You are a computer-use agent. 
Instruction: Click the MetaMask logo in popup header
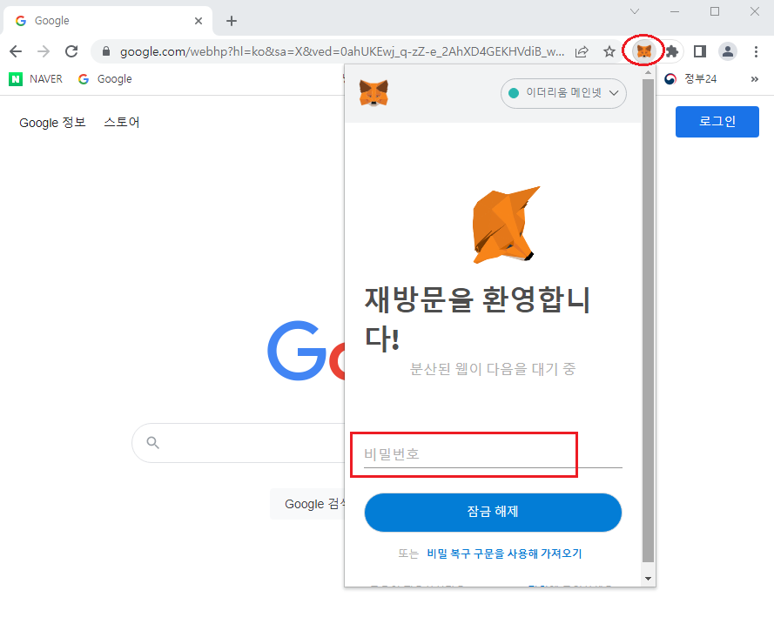[x=374, y=93]
